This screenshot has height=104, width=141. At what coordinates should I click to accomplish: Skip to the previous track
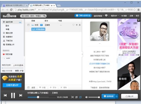point(5,95)
